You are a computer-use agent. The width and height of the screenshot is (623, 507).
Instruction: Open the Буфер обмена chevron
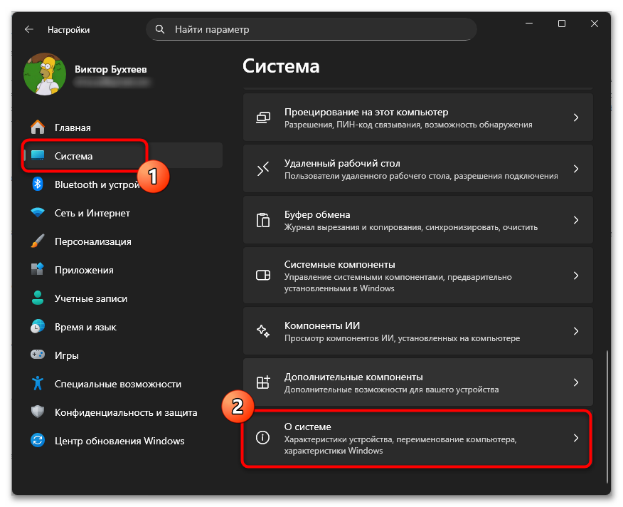tap(576, 220)
